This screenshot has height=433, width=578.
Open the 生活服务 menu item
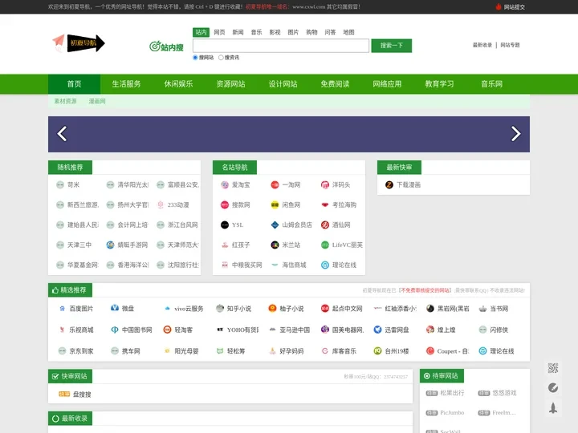pyautogui.click(x=127, y=84)
